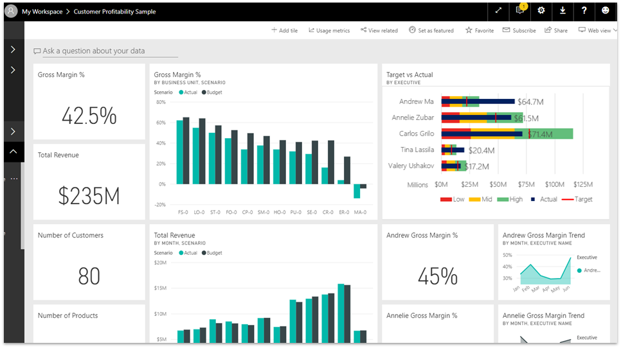Image resolution: width=621 pixels, height=348 pixels.
Task: Click the $20.4M value label
Action: click(x=482, y=150)
